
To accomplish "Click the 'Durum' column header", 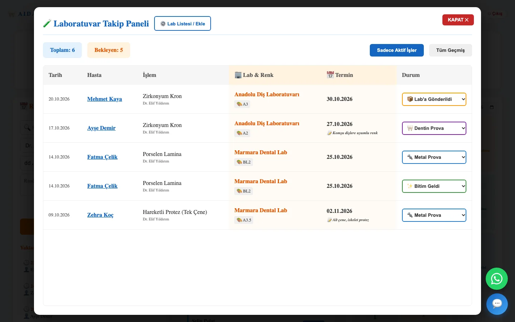I will [411, 75].
